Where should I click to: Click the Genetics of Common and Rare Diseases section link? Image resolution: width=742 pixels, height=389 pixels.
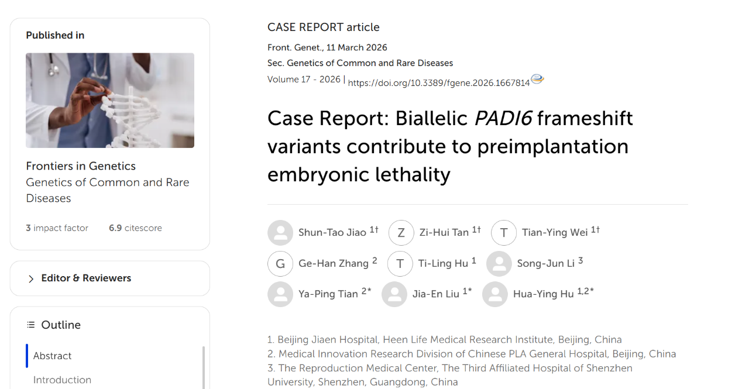[108, 190]
